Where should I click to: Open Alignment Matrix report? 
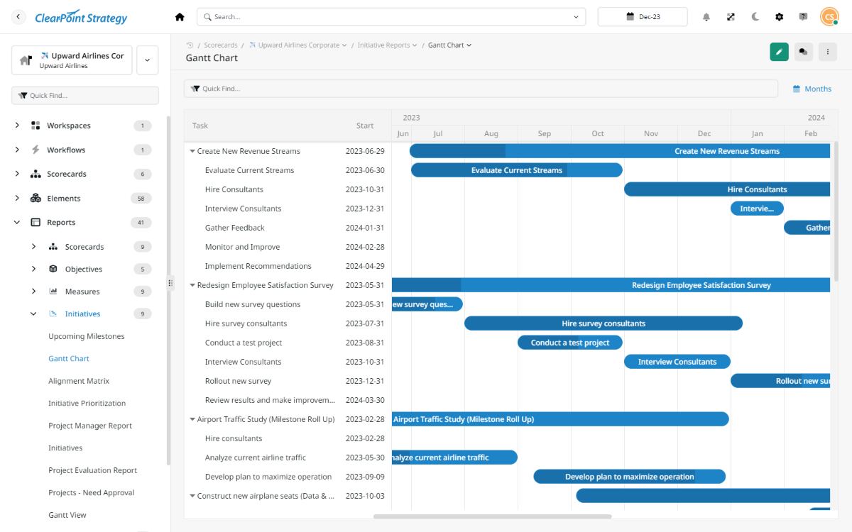pyautogui.click(x=79, y=381)
